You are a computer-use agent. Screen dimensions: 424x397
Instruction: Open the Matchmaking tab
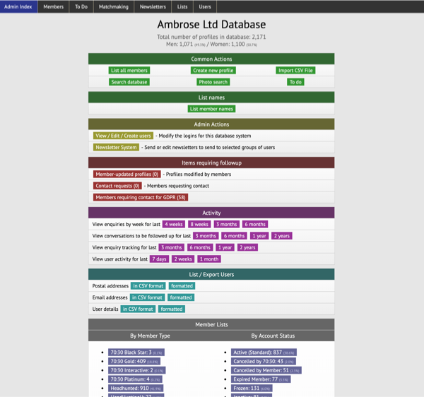(114, 7)
